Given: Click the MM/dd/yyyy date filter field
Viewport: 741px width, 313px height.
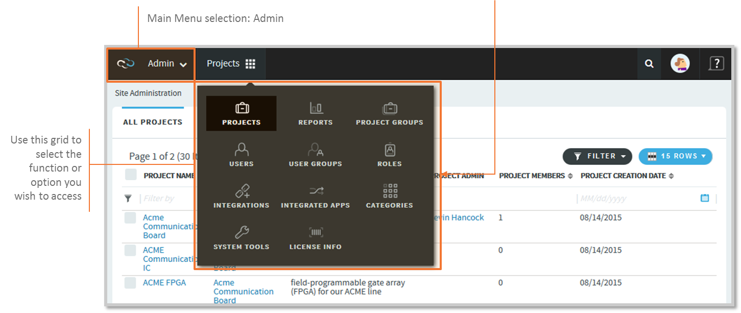Looking at the screenshot, I should coord(638,199).
